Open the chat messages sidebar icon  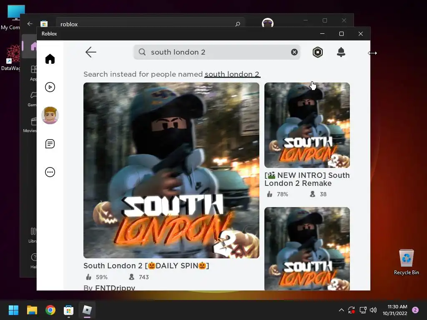click(x=50, y=144)
